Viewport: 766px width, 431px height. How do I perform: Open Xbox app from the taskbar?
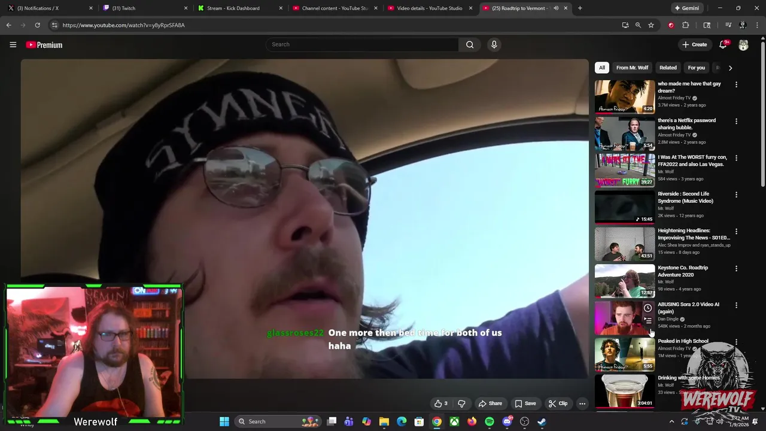click(x=455, y=421)
